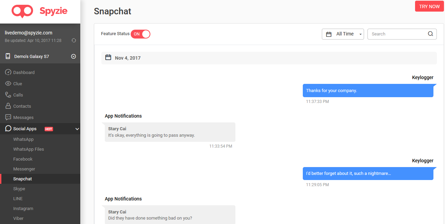This screenshot has height=224, width=445.
Task: Select the Clue feature icon
Action: (x=7, y=84)
